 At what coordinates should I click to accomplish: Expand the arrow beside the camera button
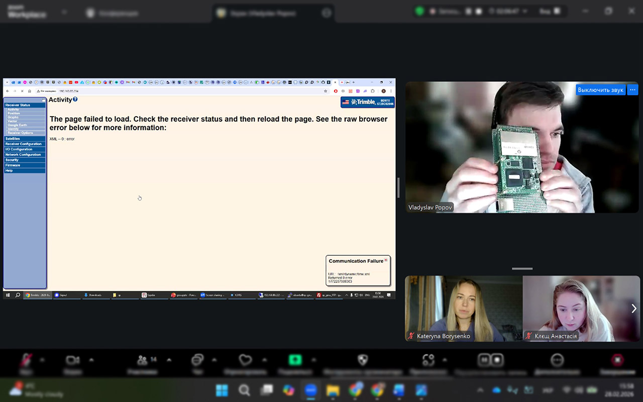[x=91, y=360]
